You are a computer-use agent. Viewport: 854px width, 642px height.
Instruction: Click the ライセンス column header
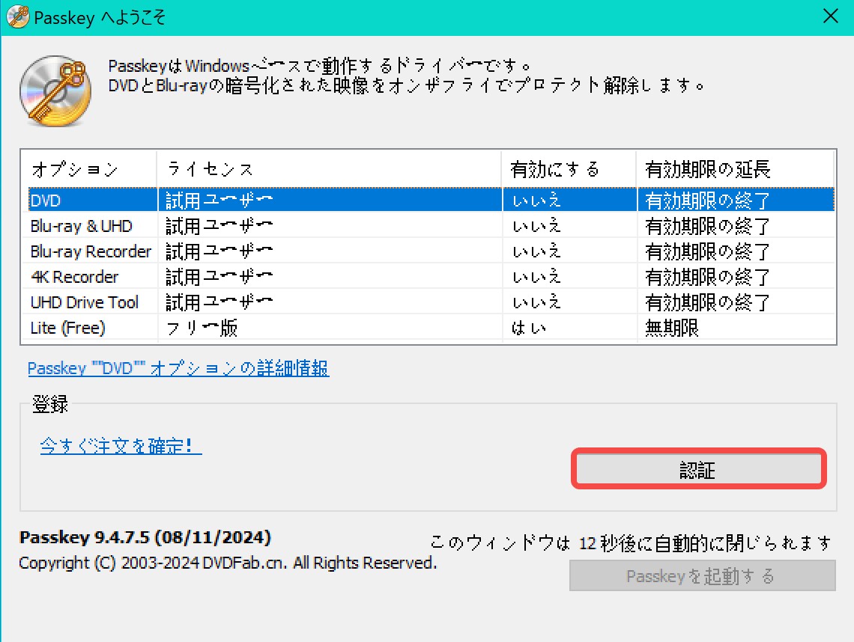tap(329, 169)
